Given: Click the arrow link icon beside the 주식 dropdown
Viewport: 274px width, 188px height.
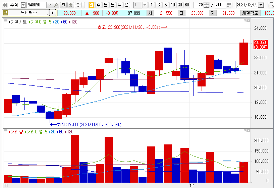Looking at the screenshot, I should point(5,5).
